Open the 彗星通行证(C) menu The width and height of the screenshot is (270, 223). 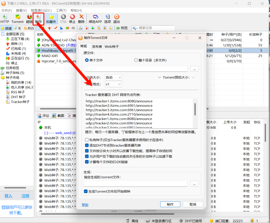point(41,10)
